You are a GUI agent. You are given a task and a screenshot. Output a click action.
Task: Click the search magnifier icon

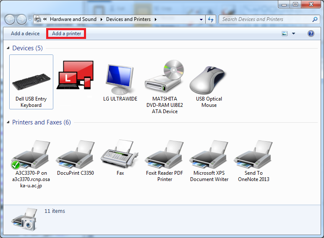coord(315,19)
